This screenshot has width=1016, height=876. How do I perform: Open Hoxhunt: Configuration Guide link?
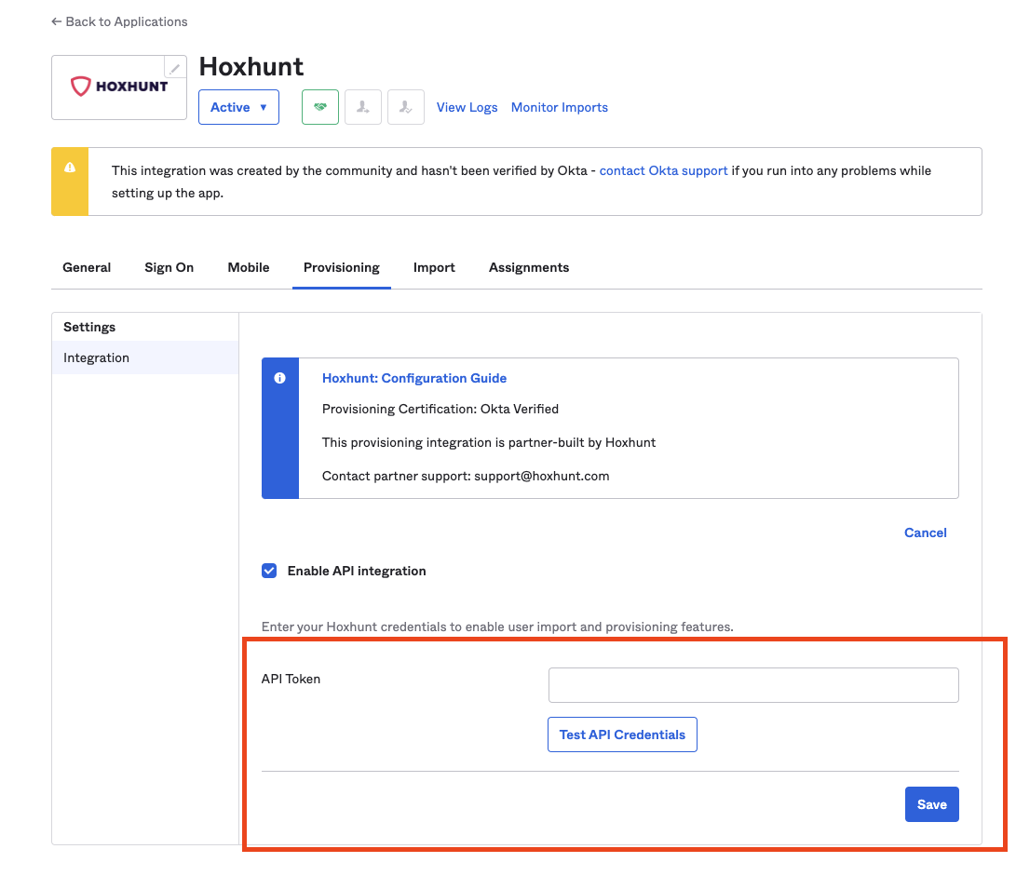click(x=414, y=378)
